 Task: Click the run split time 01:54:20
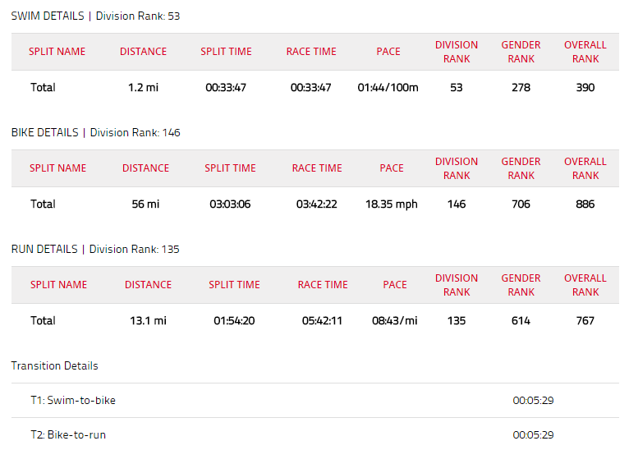click(x=234, y=320)
